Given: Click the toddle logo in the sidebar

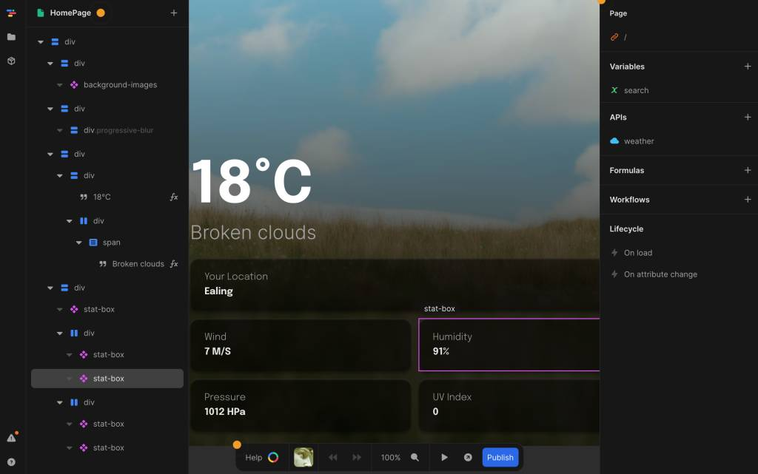Looking at the screenshot, I should pyautogui.click(x=11, y=13).
